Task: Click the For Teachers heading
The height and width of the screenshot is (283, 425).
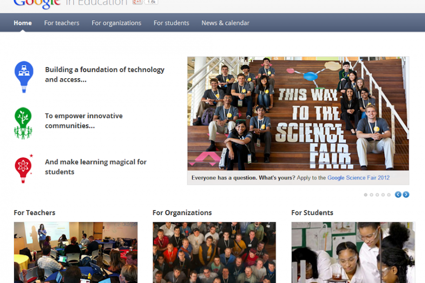Action: tap(35, 213)
